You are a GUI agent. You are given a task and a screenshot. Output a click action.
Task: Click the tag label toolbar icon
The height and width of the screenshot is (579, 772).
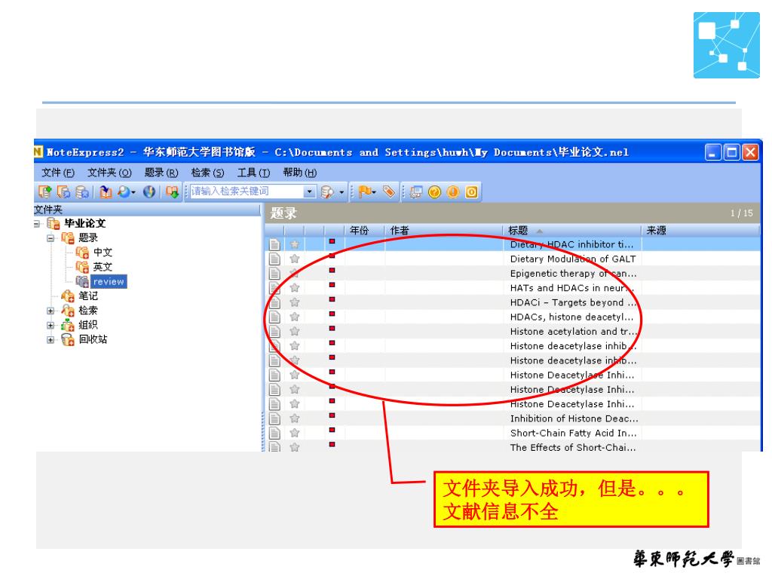[x=389, y=191]
